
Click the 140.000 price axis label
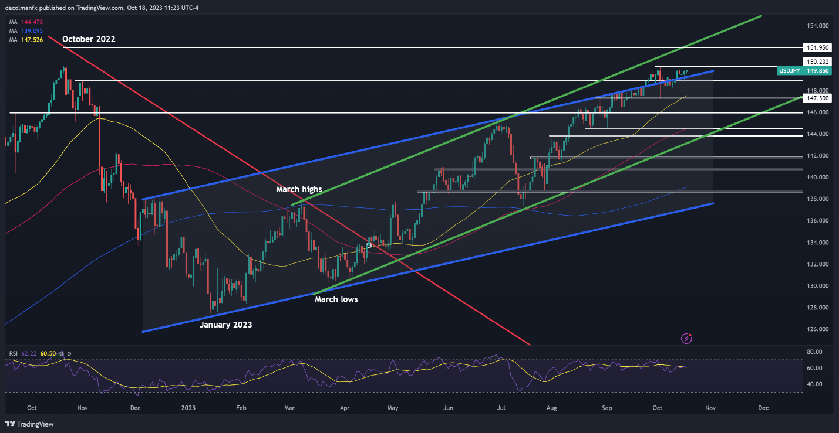pos(818,178)
